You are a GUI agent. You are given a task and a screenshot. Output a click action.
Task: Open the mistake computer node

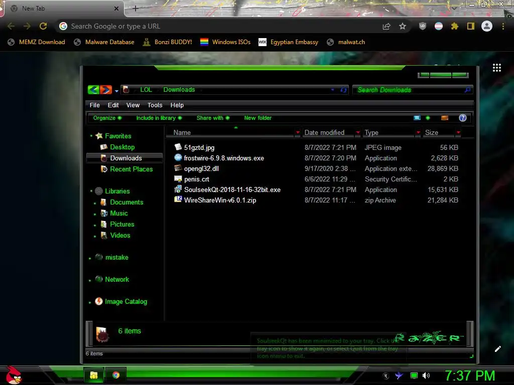116,257
